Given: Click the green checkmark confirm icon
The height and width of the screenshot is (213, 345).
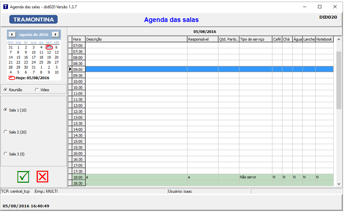Looking at the screenshot, I should [x=23, y=176].
